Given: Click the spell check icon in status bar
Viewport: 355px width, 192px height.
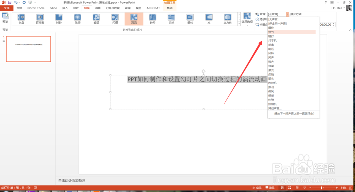Looking at the screenshot, I should (x=35, y=188).
